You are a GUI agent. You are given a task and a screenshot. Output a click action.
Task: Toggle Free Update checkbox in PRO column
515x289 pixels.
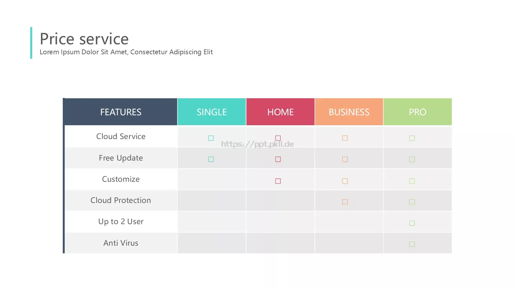coord(412,159)
